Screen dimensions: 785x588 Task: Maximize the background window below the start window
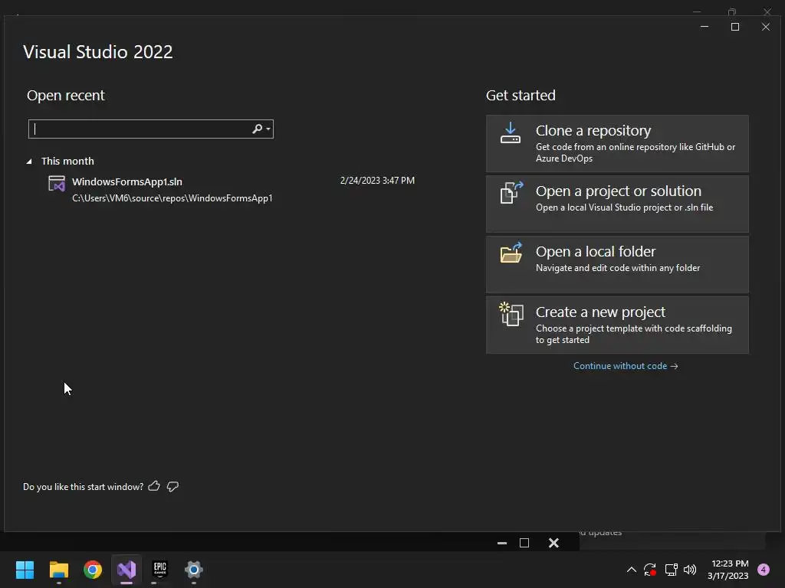tap(524, 543)
